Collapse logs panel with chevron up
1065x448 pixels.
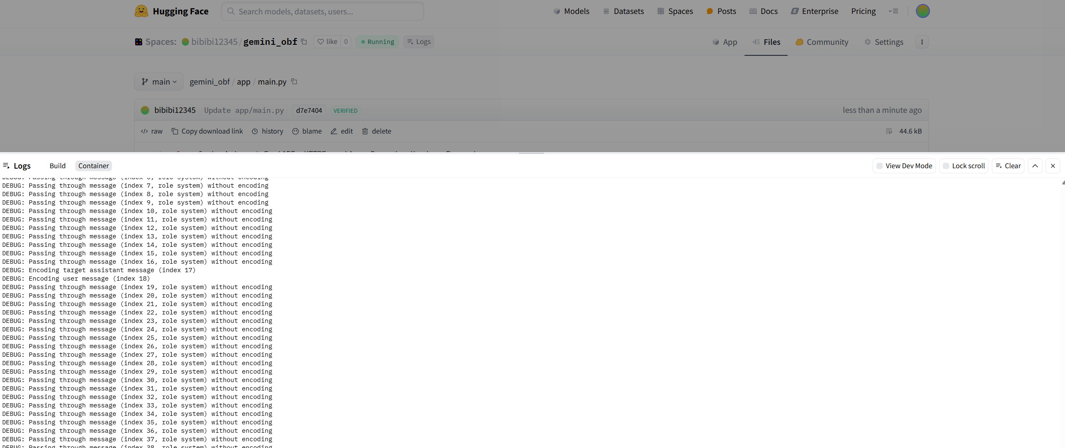(1035, 166)
